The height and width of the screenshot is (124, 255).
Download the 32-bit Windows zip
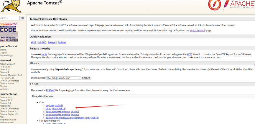click(x=55, y=112)
